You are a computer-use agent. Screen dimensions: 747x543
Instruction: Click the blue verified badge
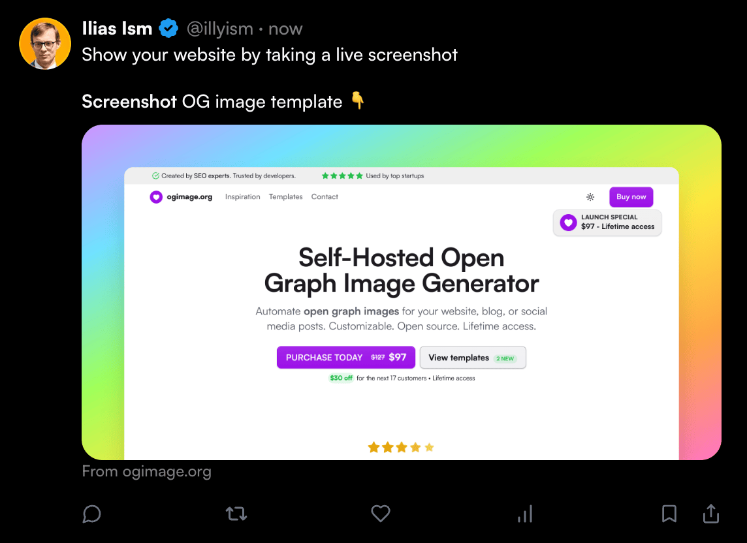point(169,29)
